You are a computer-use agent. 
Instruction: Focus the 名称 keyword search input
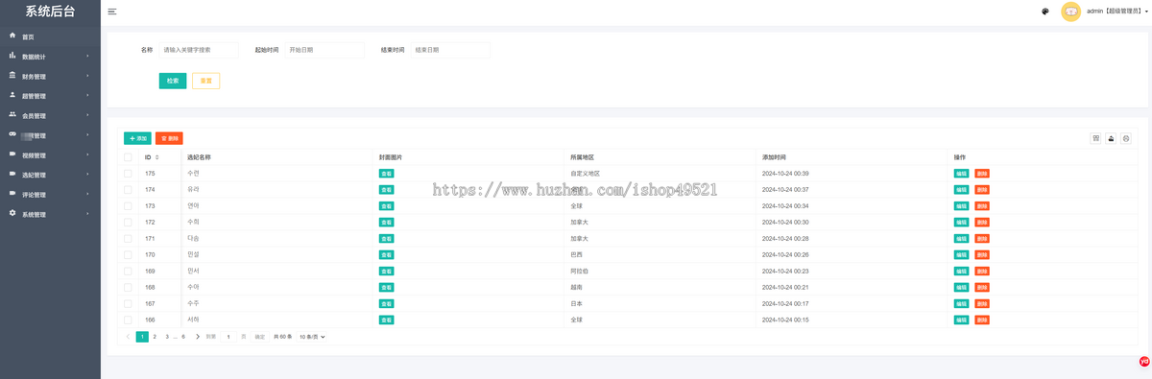199,50
